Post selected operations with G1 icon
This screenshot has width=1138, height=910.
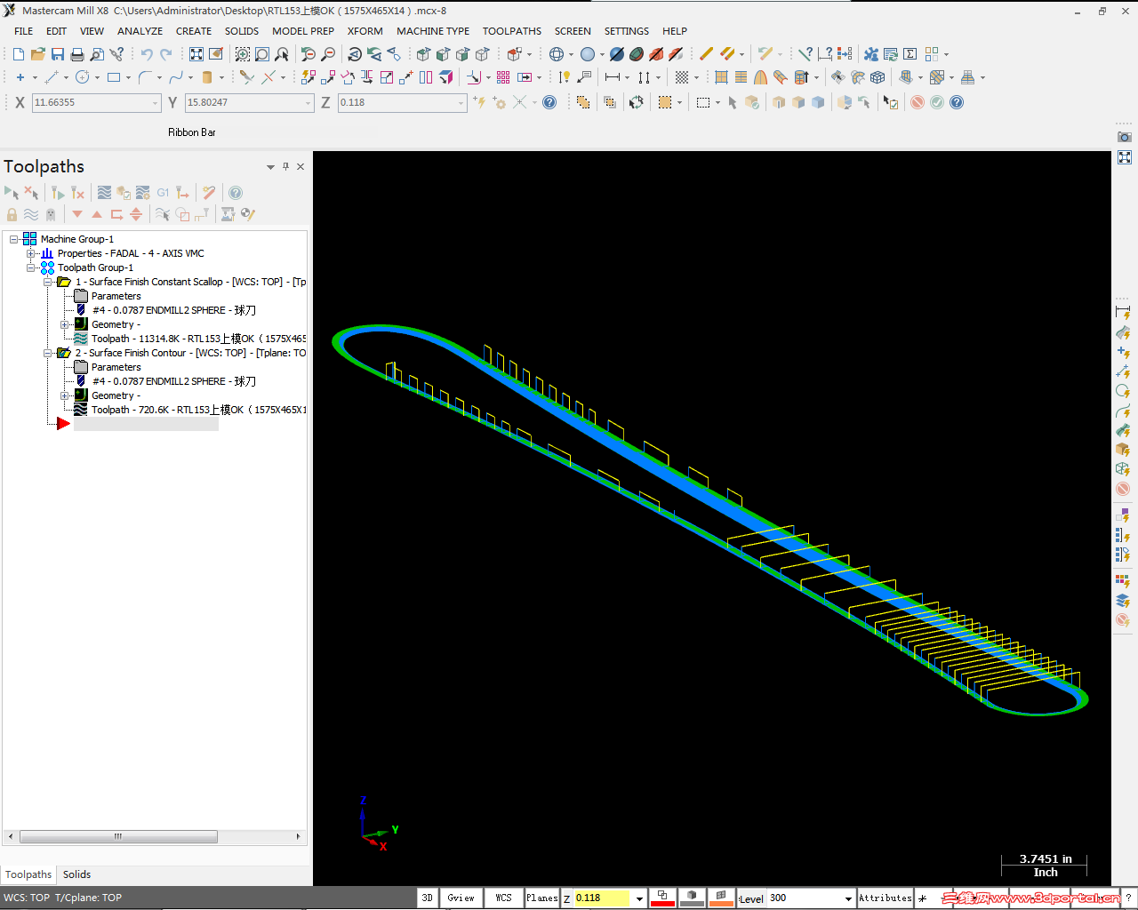coord(163,192)
